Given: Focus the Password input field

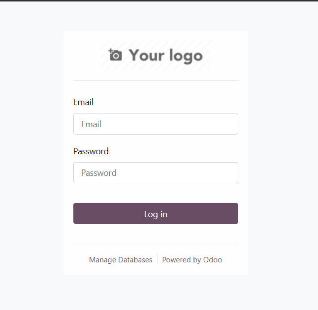Looking at the screenshot, I should pyautogui.click(x=156, y=172).
